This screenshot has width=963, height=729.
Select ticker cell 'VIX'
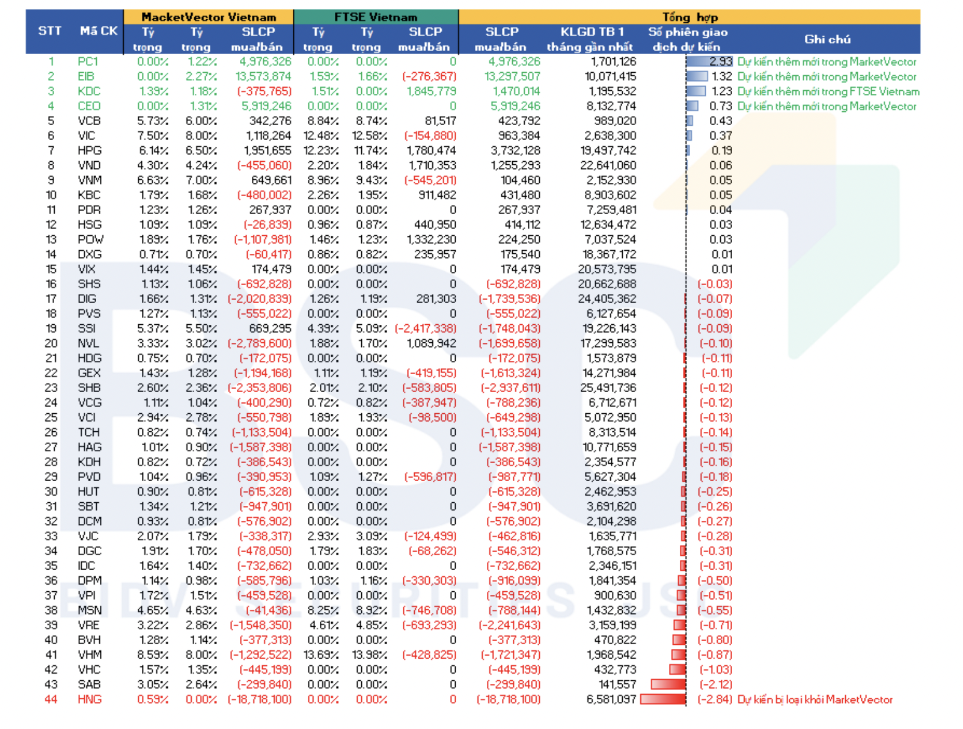click(87, 269)
